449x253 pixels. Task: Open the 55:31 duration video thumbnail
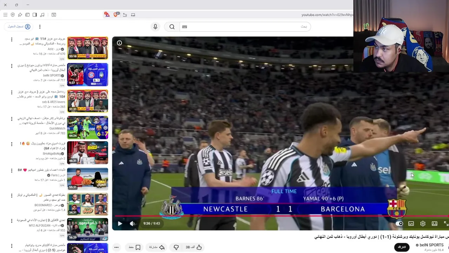click(x=87, y=179)
